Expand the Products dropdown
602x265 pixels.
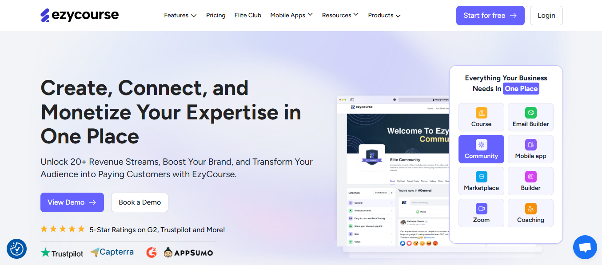(384, 16)
